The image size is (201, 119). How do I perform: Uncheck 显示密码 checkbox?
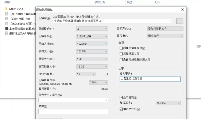[x=121, y=97]
